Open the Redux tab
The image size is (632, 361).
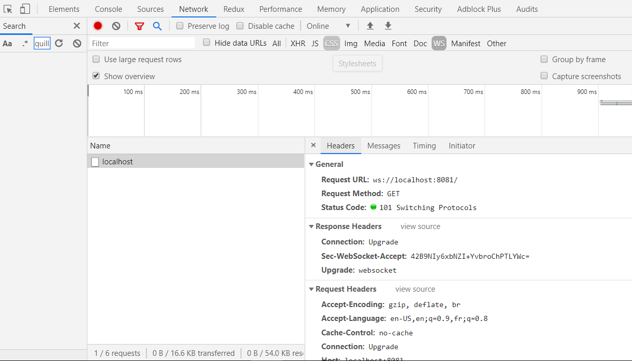(x=234, y=9)
